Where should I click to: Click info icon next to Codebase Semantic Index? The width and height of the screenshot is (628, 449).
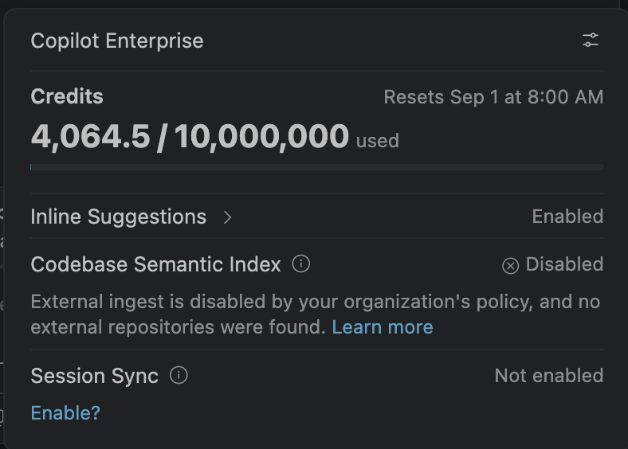point(300,264)
